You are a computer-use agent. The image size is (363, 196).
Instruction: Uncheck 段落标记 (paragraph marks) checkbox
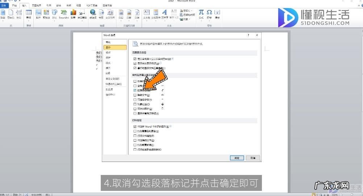[x=135, y=91]
